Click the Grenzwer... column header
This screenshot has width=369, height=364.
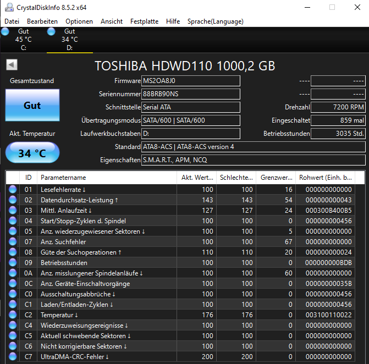276,178
